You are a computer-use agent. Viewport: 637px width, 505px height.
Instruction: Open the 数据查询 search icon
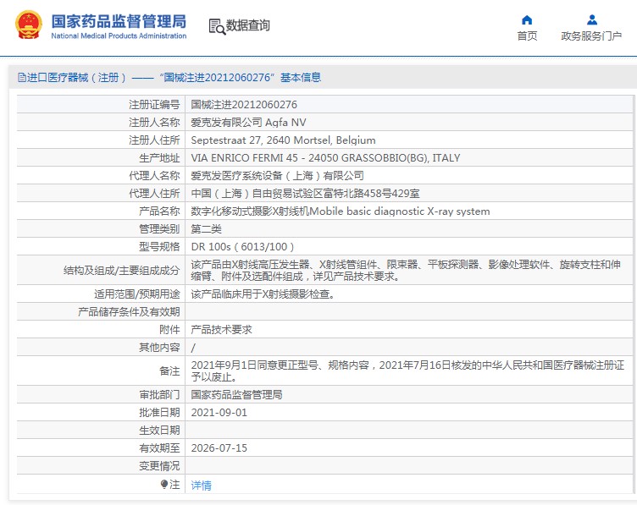pos(217,26)
